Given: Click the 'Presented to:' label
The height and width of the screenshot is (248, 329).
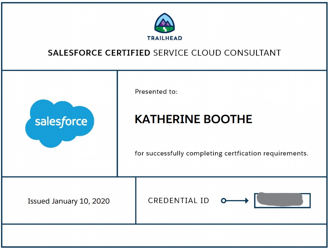Looking at the screenshot, I should pos(156,92).
